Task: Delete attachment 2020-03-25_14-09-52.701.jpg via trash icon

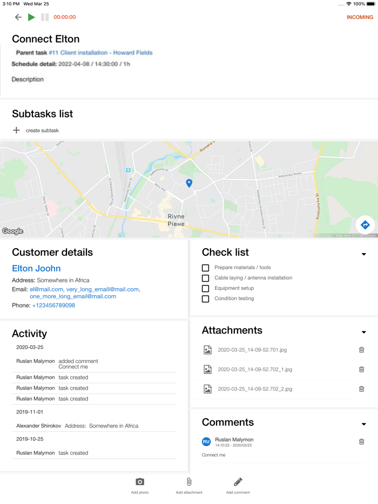Action: (361, 350)
